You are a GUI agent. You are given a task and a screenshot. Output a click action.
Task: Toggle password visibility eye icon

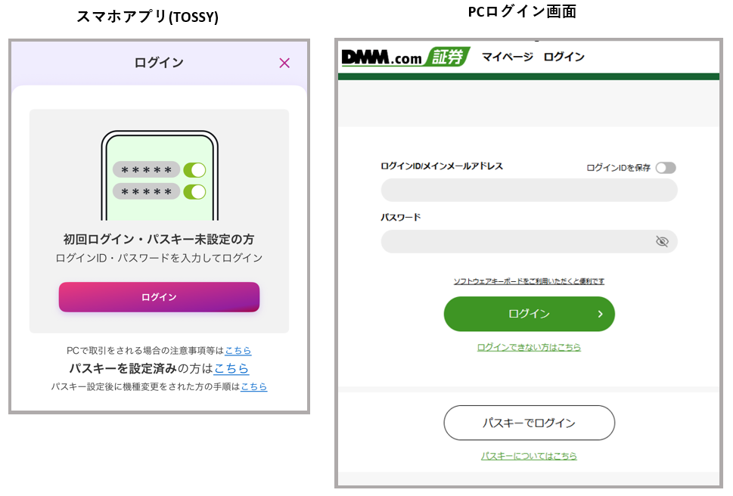(662, 241)
